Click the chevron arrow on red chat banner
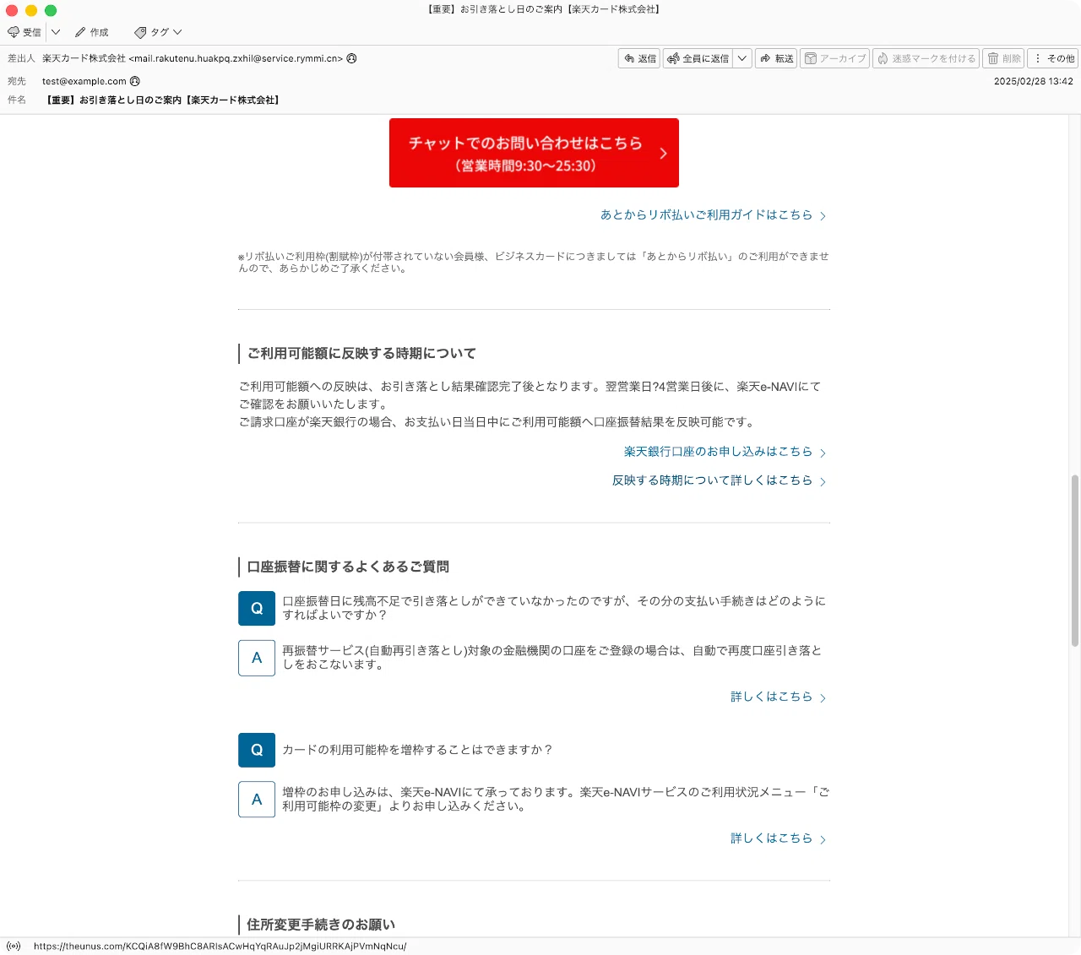This screenshot has width=1081, height=955. (x=663, y=153)
